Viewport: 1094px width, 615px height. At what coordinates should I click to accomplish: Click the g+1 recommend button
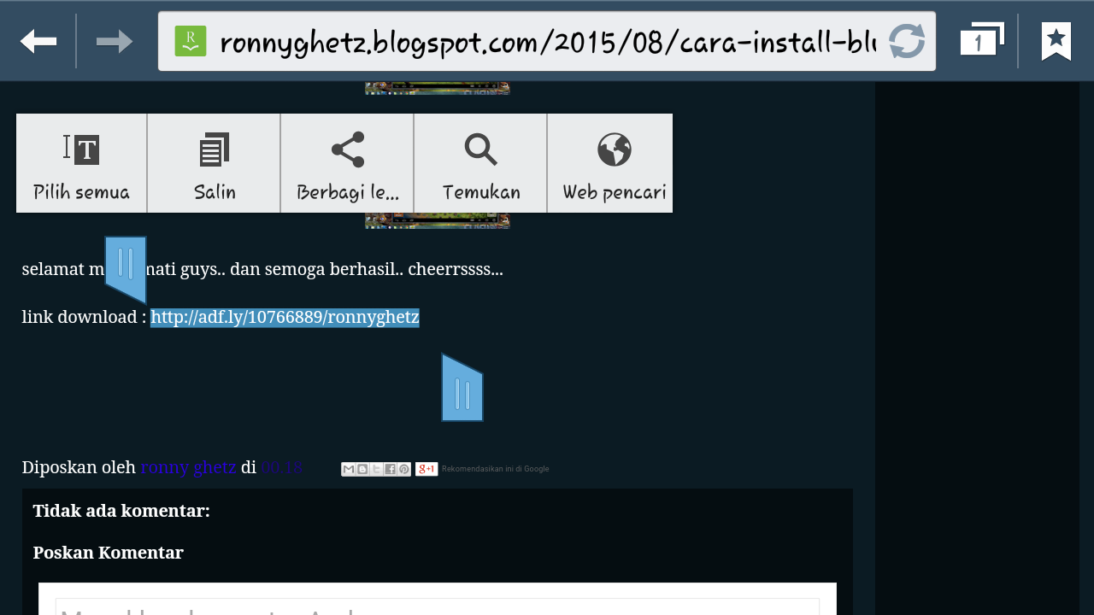[426, 468]
